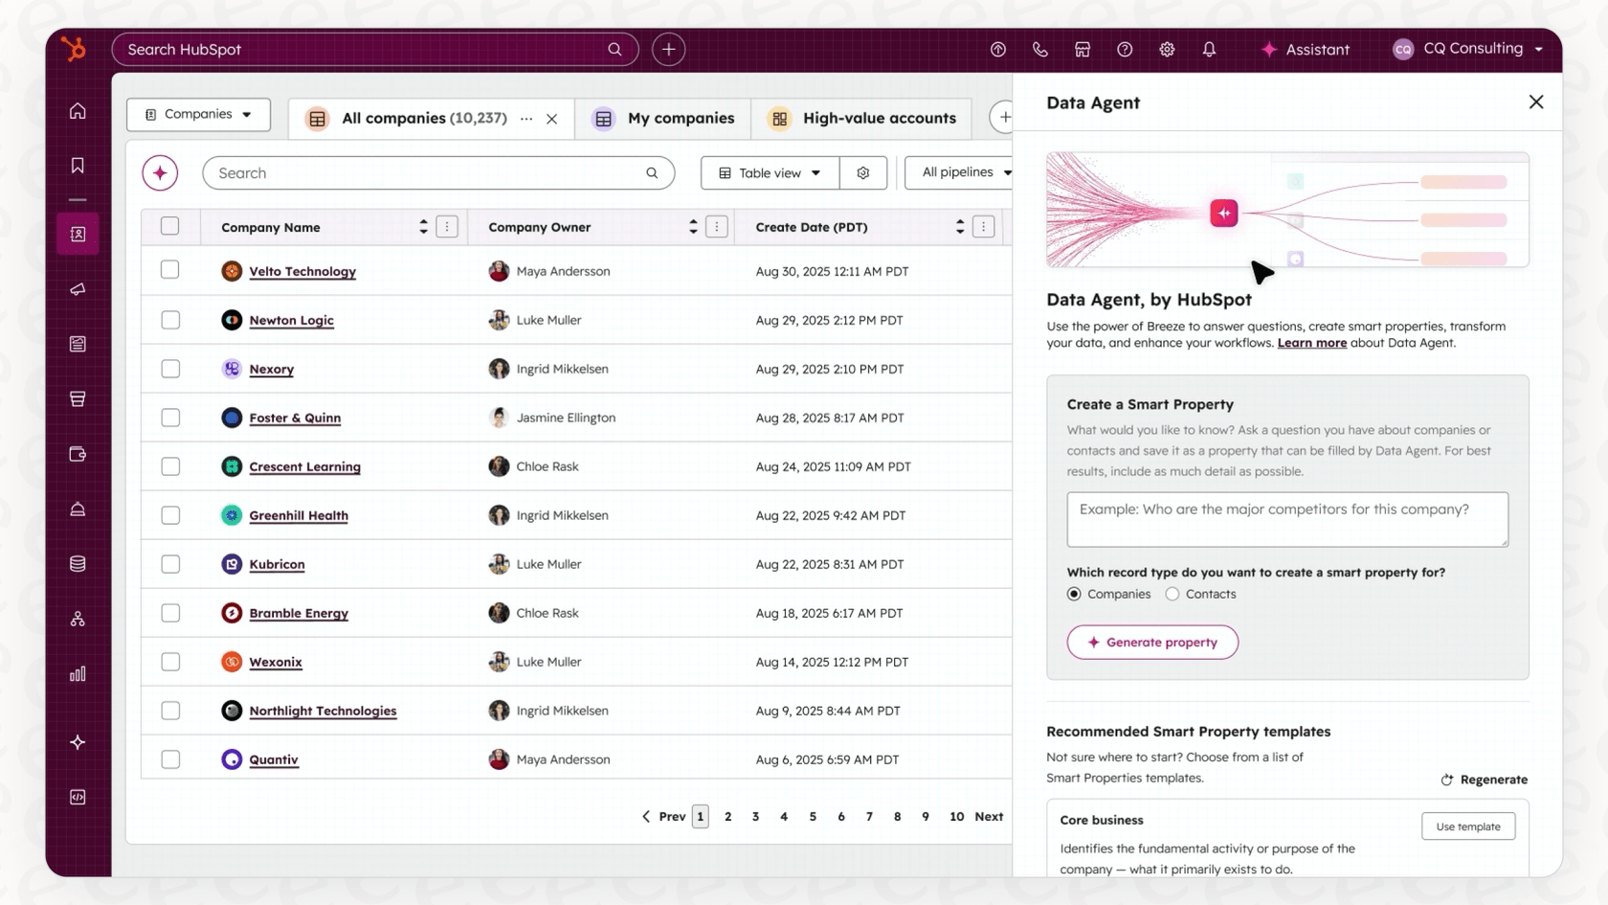The height and width of the screenshot is (905, 1608).
Task: Open the Learn more link about Data Agent
Action: [x=1312, y=342]
